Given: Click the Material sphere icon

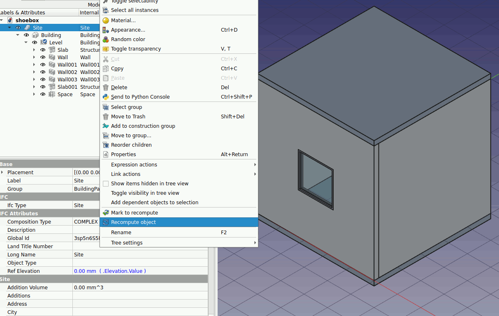Looking at the screenshot, I should [106, 21].
